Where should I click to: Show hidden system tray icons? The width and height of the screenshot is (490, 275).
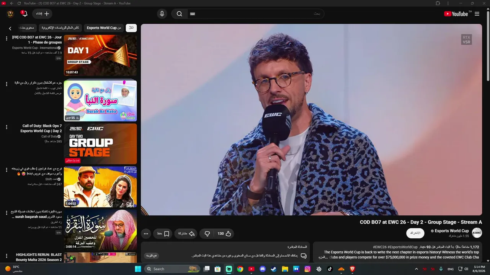point(416,269)
